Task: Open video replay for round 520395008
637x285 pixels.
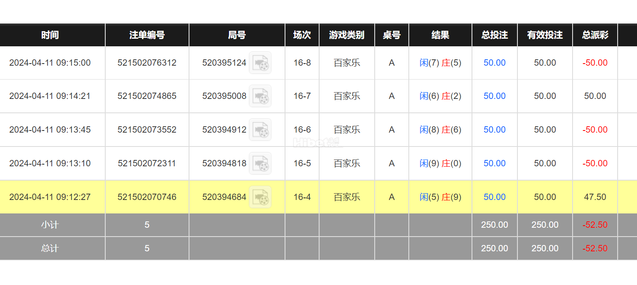Action: coord(260,96)
